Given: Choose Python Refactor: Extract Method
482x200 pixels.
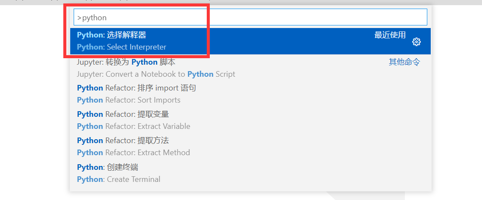Looking at the screenshot, I should (x=250, y=147).
